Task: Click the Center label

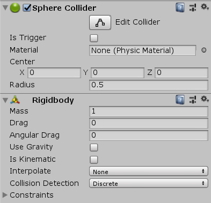Action: [x=23, y=62]
